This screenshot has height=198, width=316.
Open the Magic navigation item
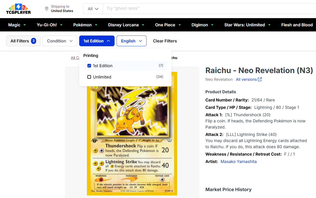tap(14, 25)
